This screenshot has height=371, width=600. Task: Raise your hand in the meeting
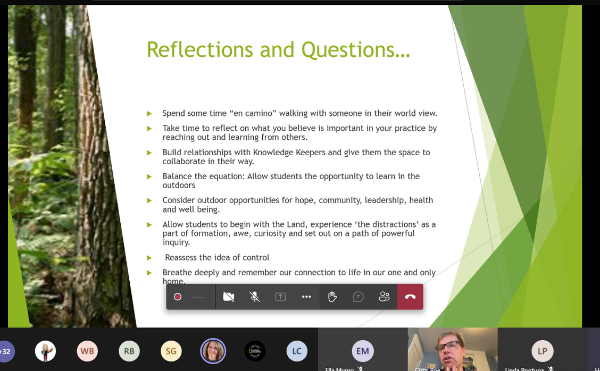pyautogui.click(x=332, y=297)
